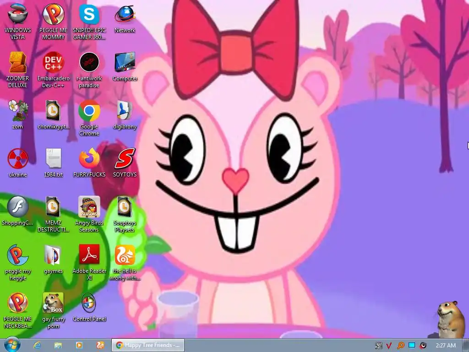Select the r-antiwork paradise icon

89,70
